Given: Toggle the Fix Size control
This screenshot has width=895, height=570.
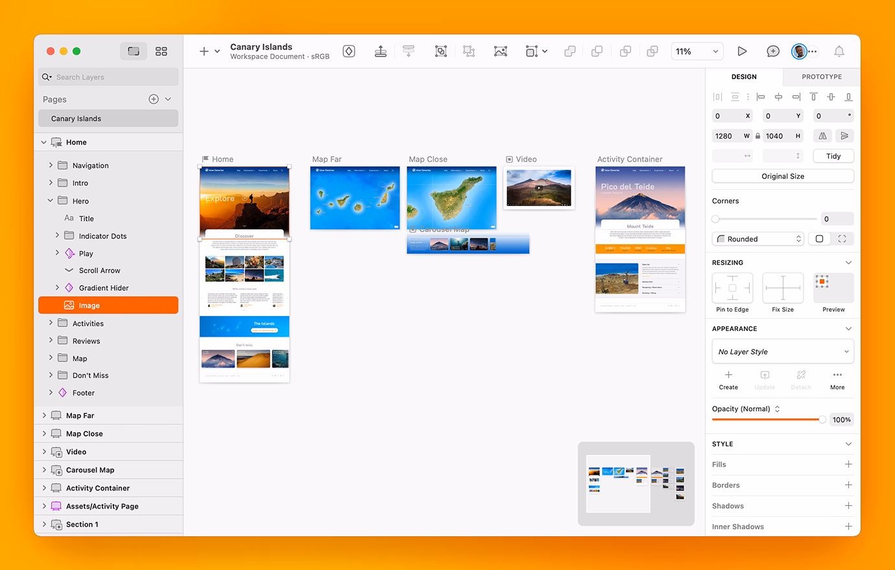Looking at the screenshot, I should click(783, 288).
